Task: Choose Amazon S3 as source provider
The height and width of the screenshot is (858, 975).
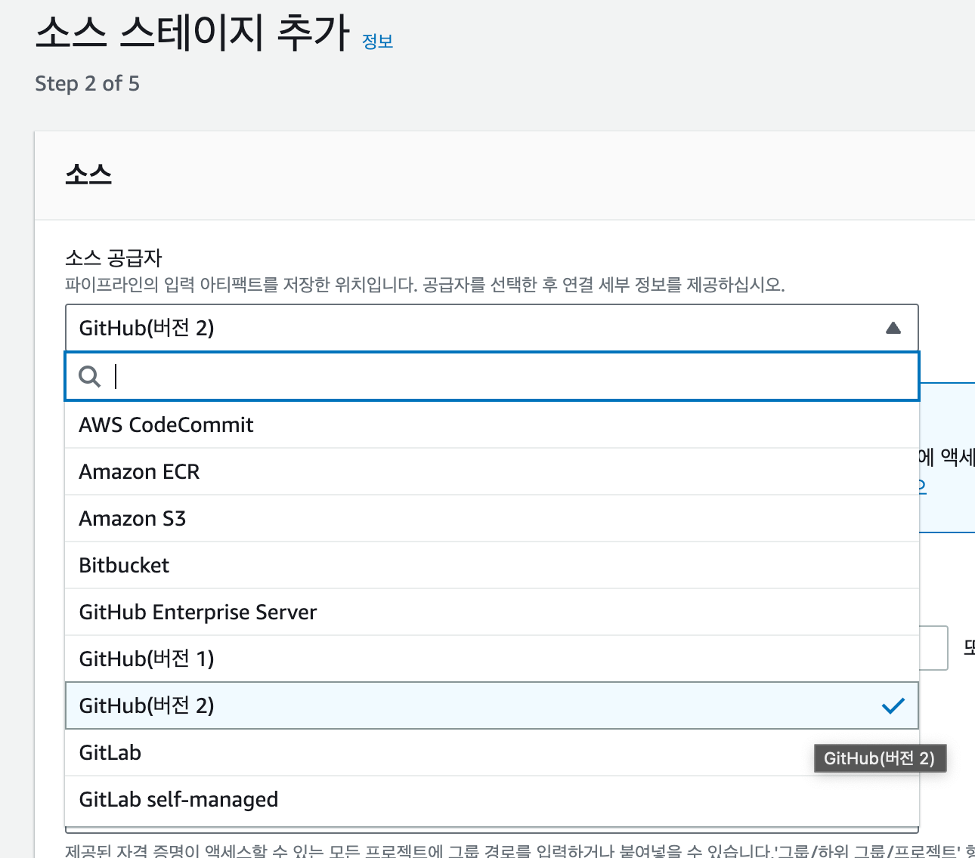Action: [492, 518]
